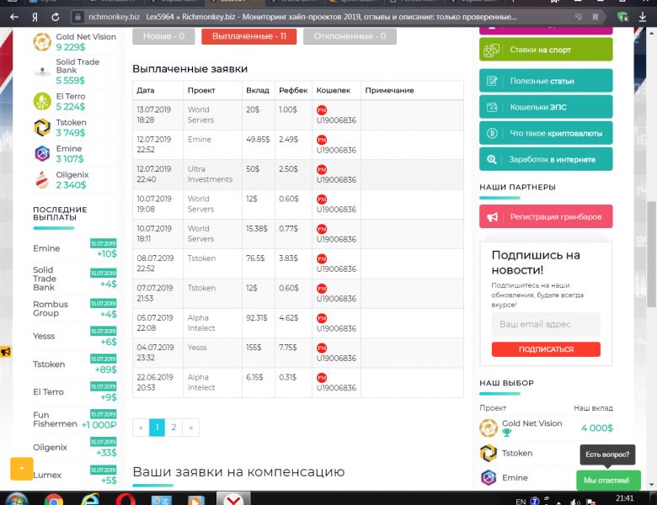This screenshot has height=505, width=657.
Task: Click Yesss project in 04.07.2019 row
Action: (x=197, y=348)
